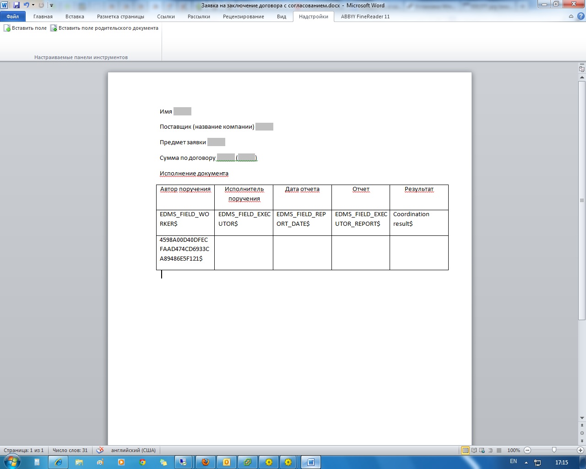Click the Save icon in Quick Access Toolbar
The image size is (586, 469).
[x=16, y=5]
